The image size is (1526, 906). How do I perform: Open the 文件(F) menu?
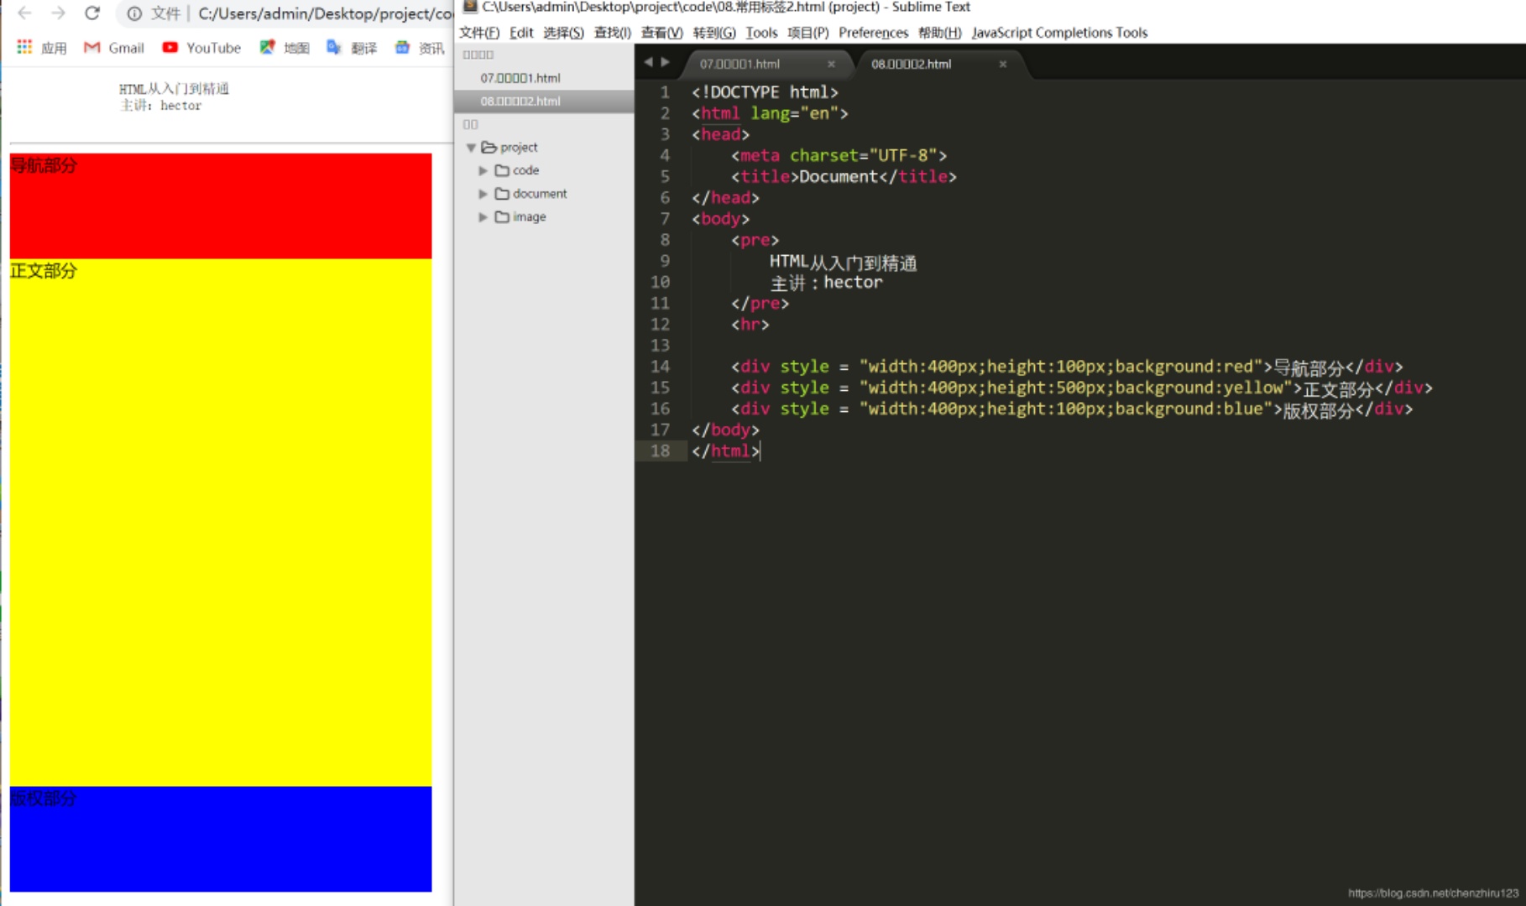tap(479, 33)
